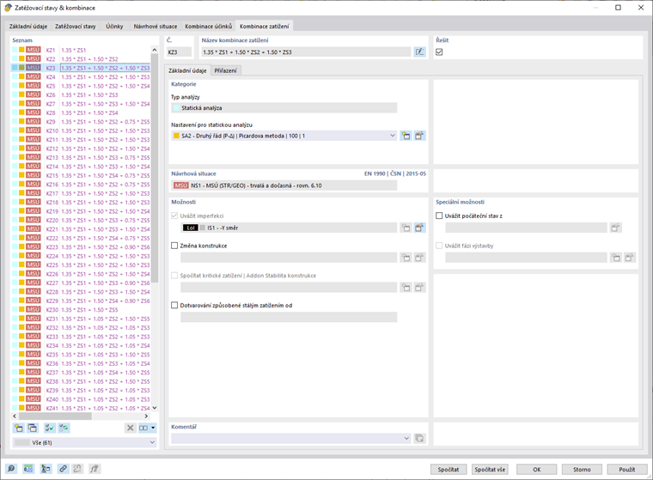Click the edit icon in fázi výstavby row

629,258
